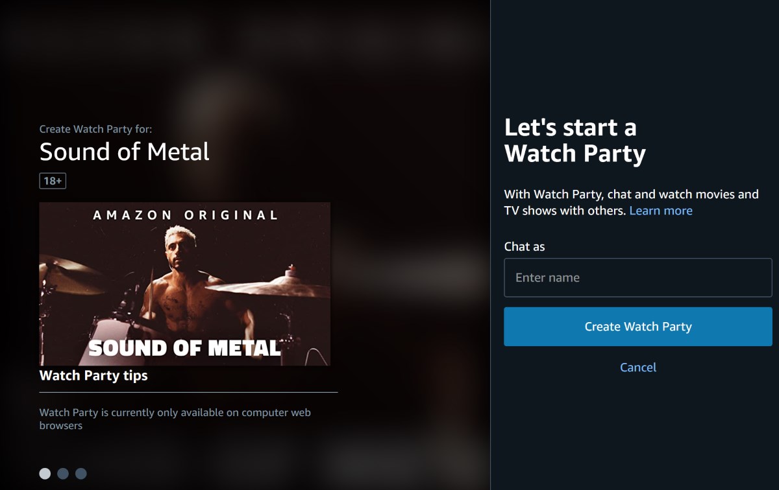Click the Sound of Metal title text
The image size is (779, 490).
click(x=124, y=152)
